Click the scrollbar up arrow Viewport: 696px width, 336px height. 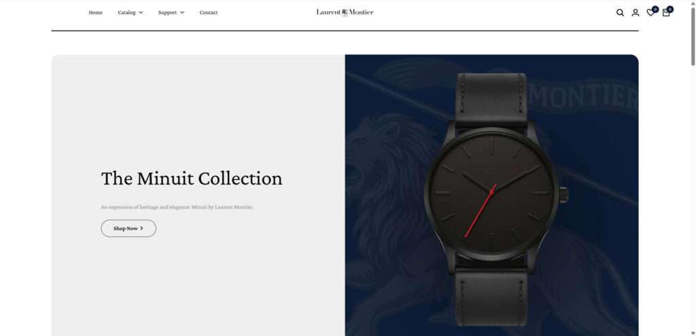[x=693, y=3]
